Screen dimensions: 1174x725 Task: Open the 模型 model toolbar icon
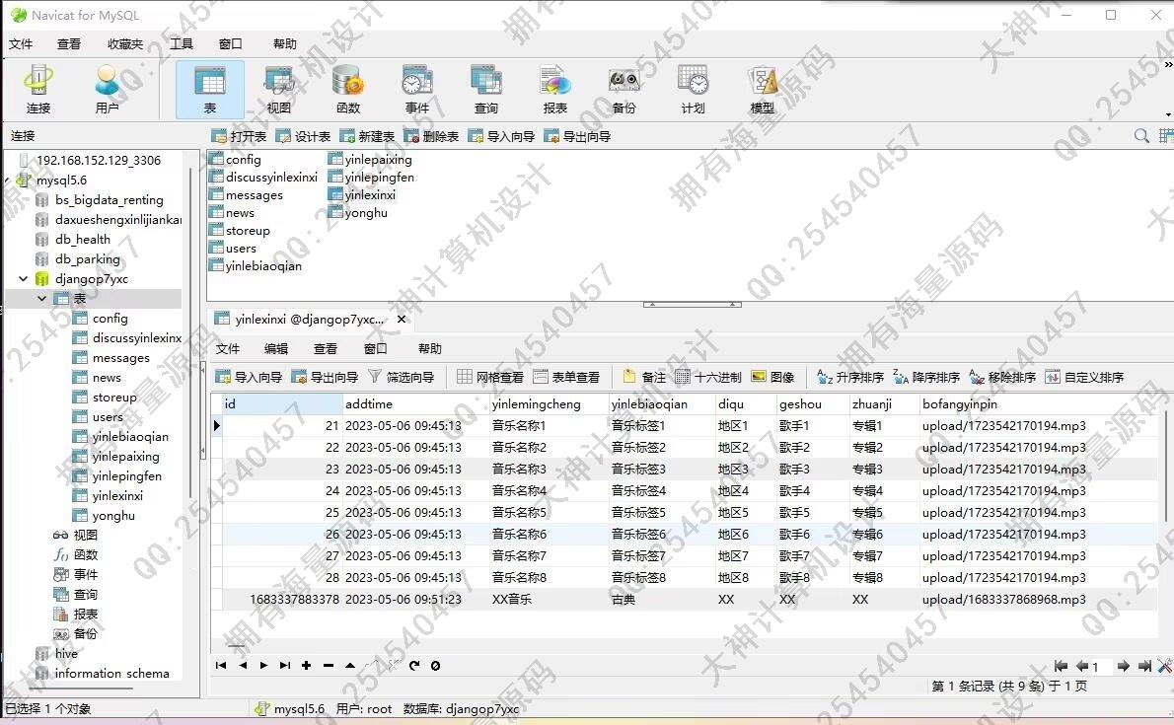pos(763,90)
